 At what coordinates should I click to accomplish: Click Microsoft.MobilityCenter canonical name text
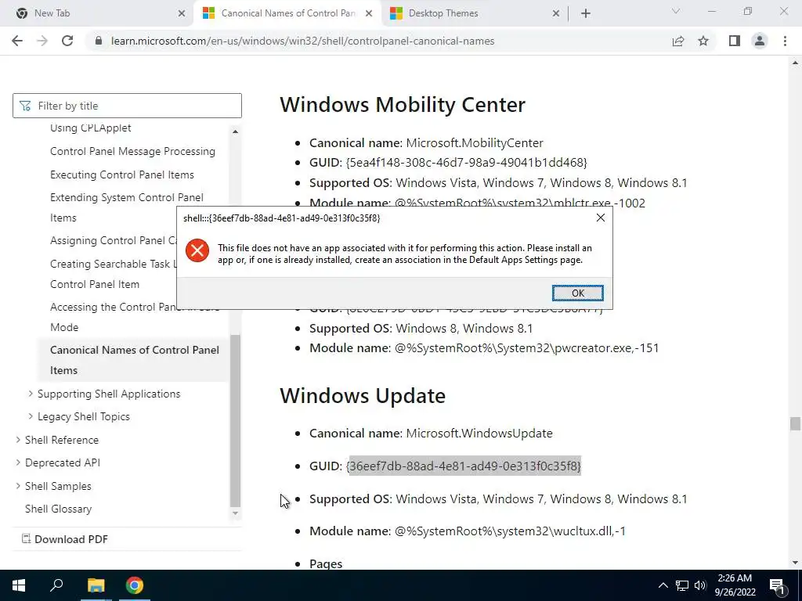(x=475, y=142)
